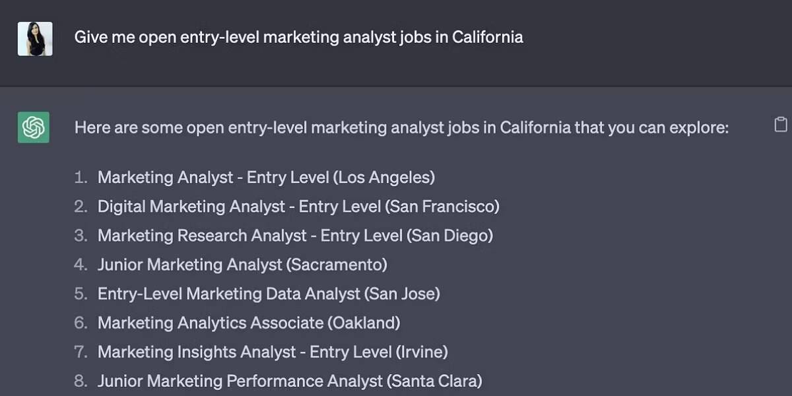This screenshot has width=792, height=396.
Task: Select the Marketing Data Analyst (San Jose) text
Action: point(269,294)
